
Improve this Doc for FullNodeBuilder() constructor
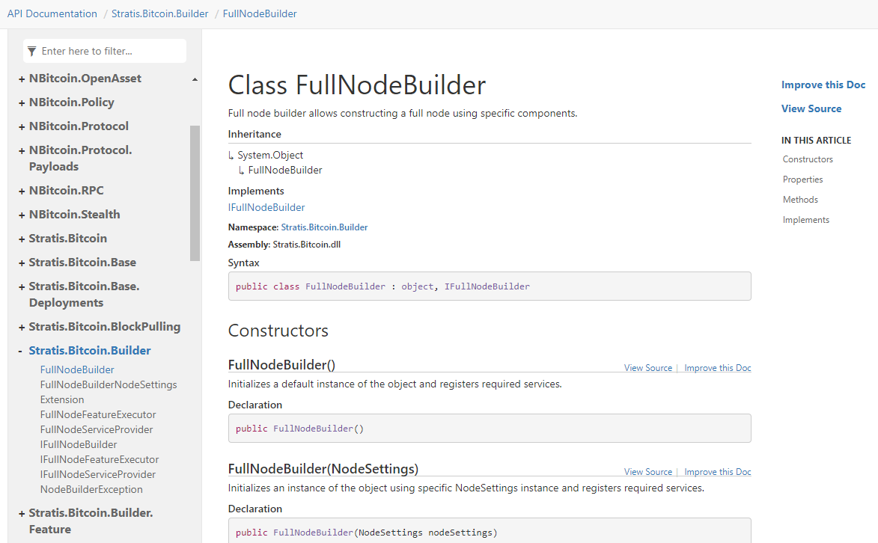point(717,368)
